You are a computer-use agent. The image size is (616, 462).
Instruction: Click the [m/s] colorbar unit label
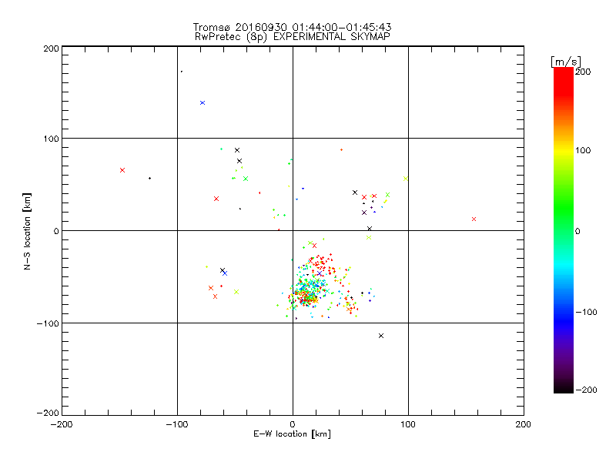[x=566, y=62]
